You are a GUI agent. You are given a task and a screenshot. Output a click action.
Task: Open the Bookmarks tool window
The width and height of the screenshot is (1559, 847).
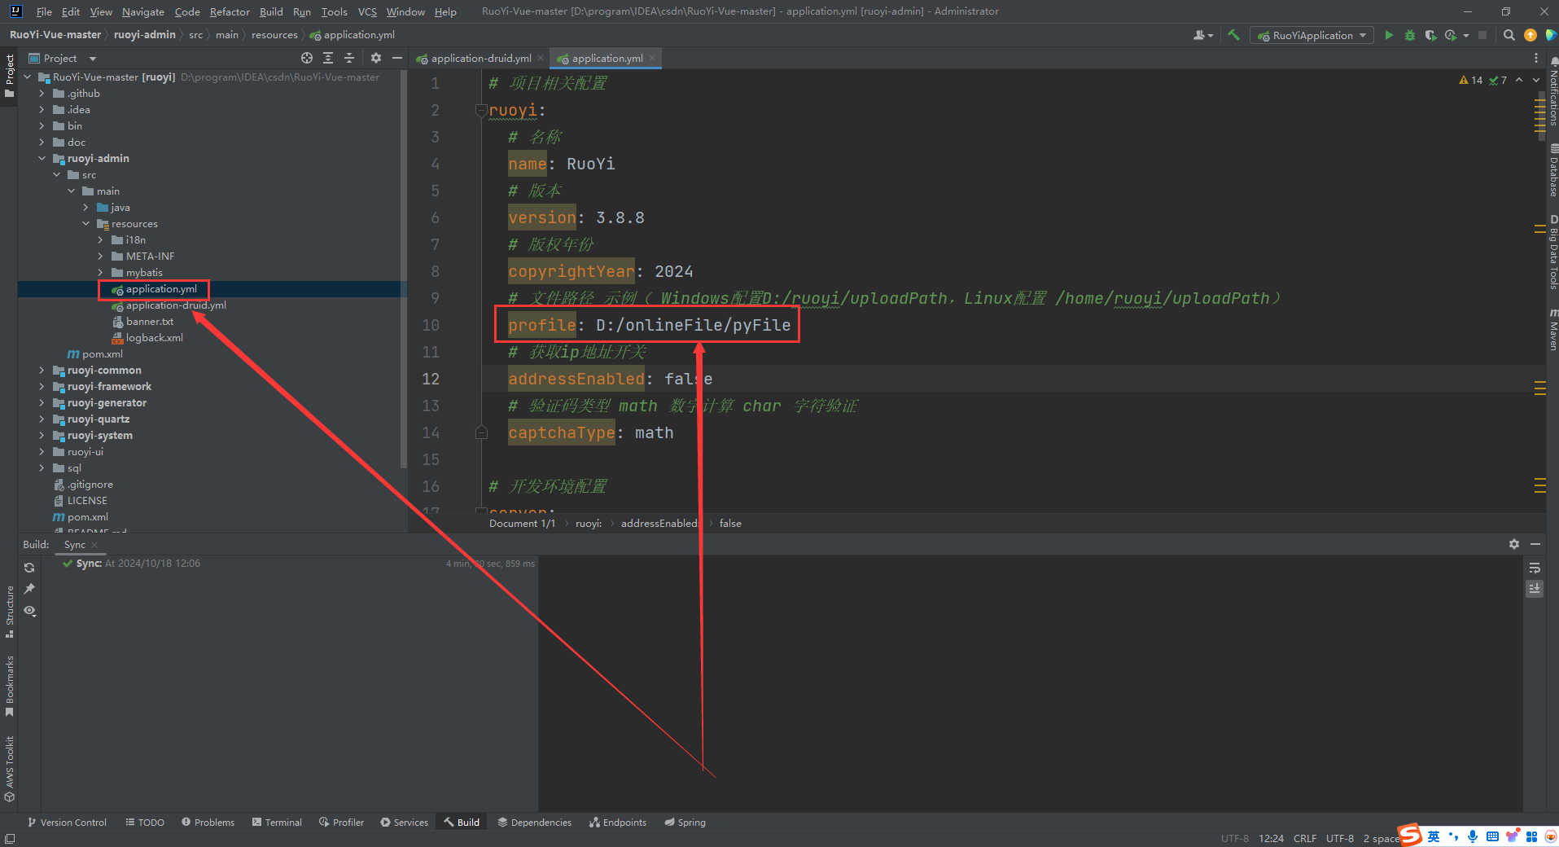(x=10, y=686)
